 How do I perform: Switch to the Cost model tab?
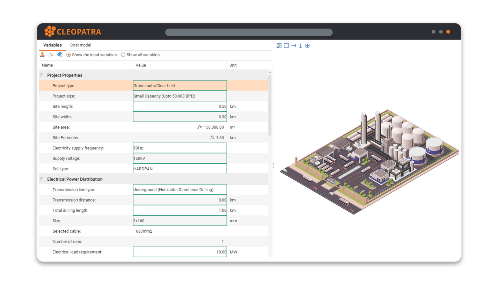click(81, 45)
